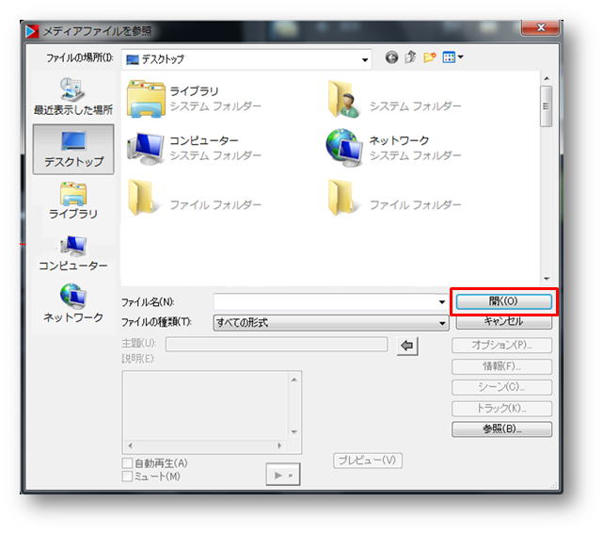Click inside the 説明 text area
The image size is (603, 534).
coord(205,405)
